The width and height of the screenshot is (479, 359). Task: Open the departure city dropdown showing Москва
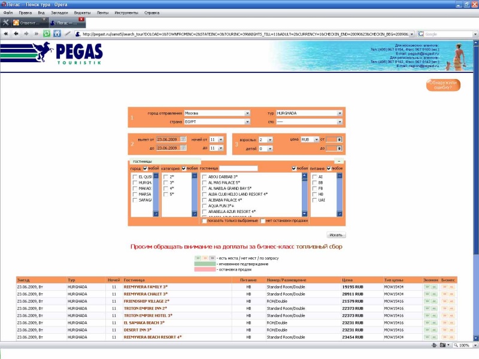click(217, 112)
